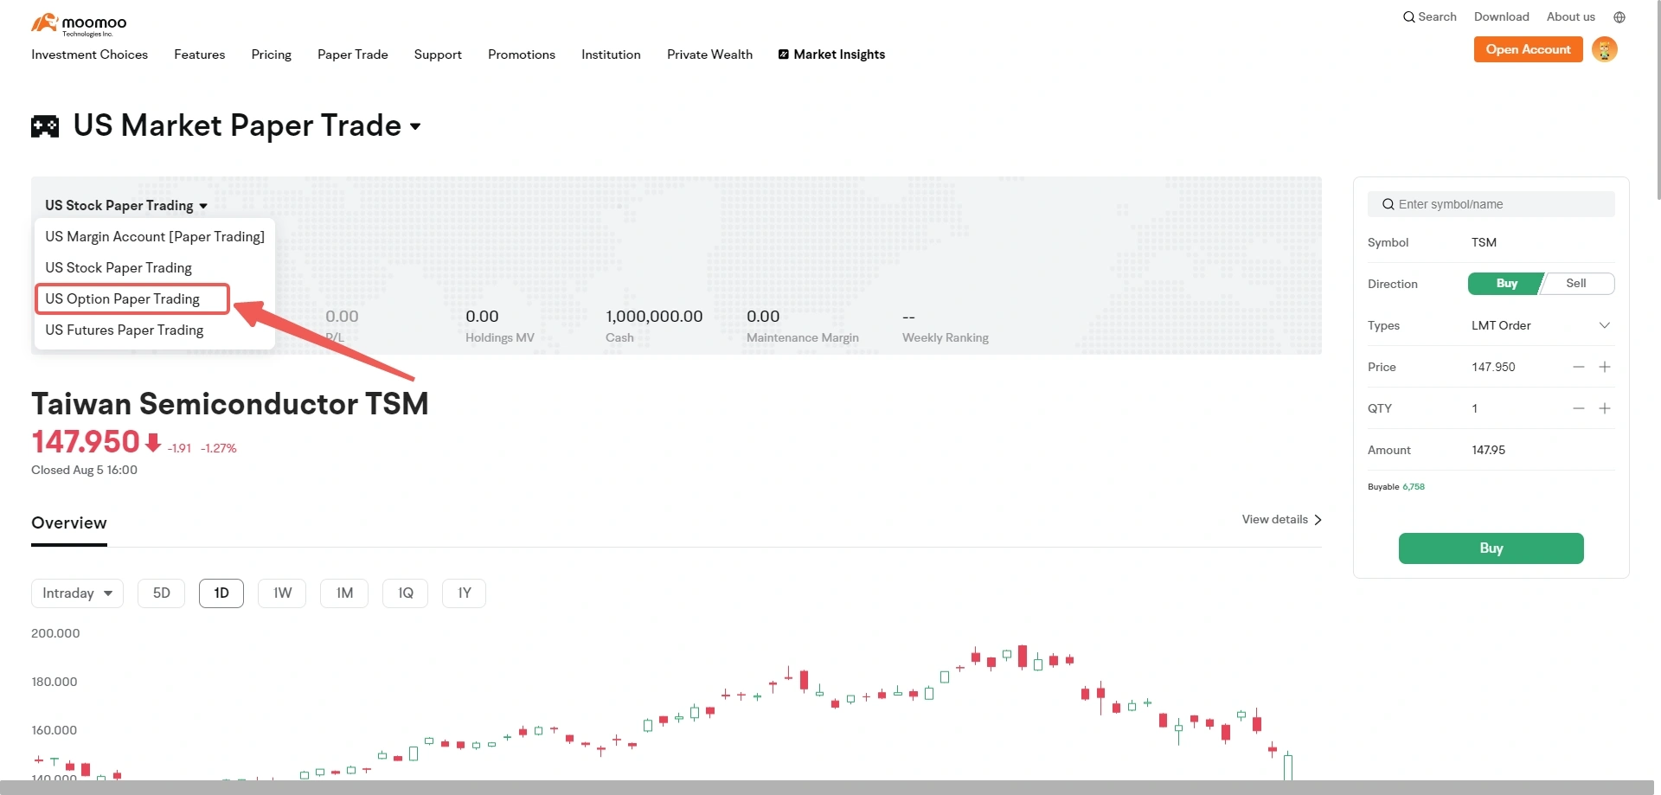1661x795 pixels.
Task: Go to Paper Trade in navigation
Action: tap(353, 54)
